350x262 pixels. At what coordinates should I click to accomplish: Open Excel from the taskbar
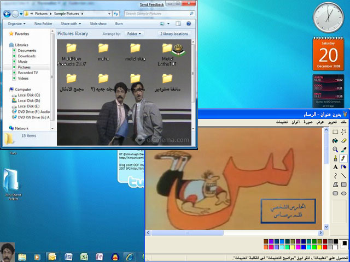pyautogui.click(x=84, y=257)
